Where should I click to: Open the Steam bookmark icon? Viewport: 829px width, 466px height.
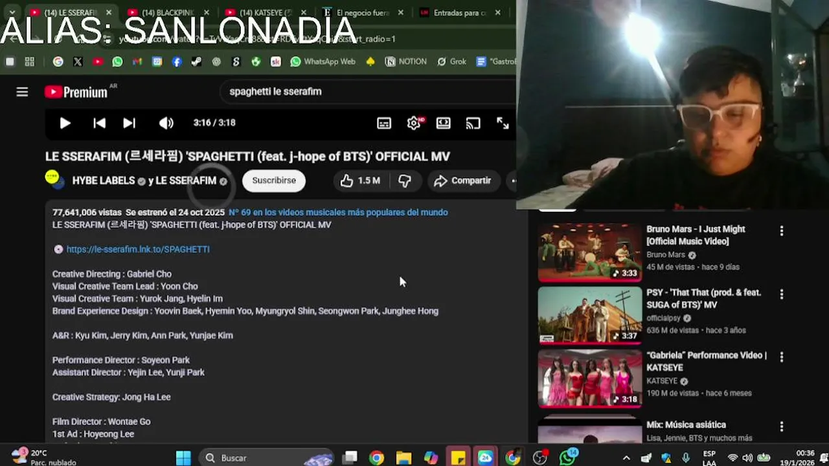tap(196, 61)
